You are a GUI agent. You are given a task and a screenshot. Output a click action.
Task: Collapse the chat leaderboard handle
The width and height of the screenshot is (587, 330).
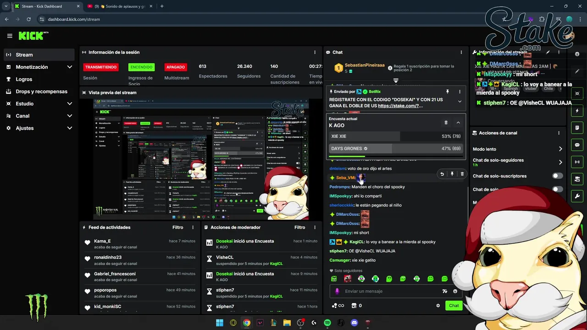[396, 80]
